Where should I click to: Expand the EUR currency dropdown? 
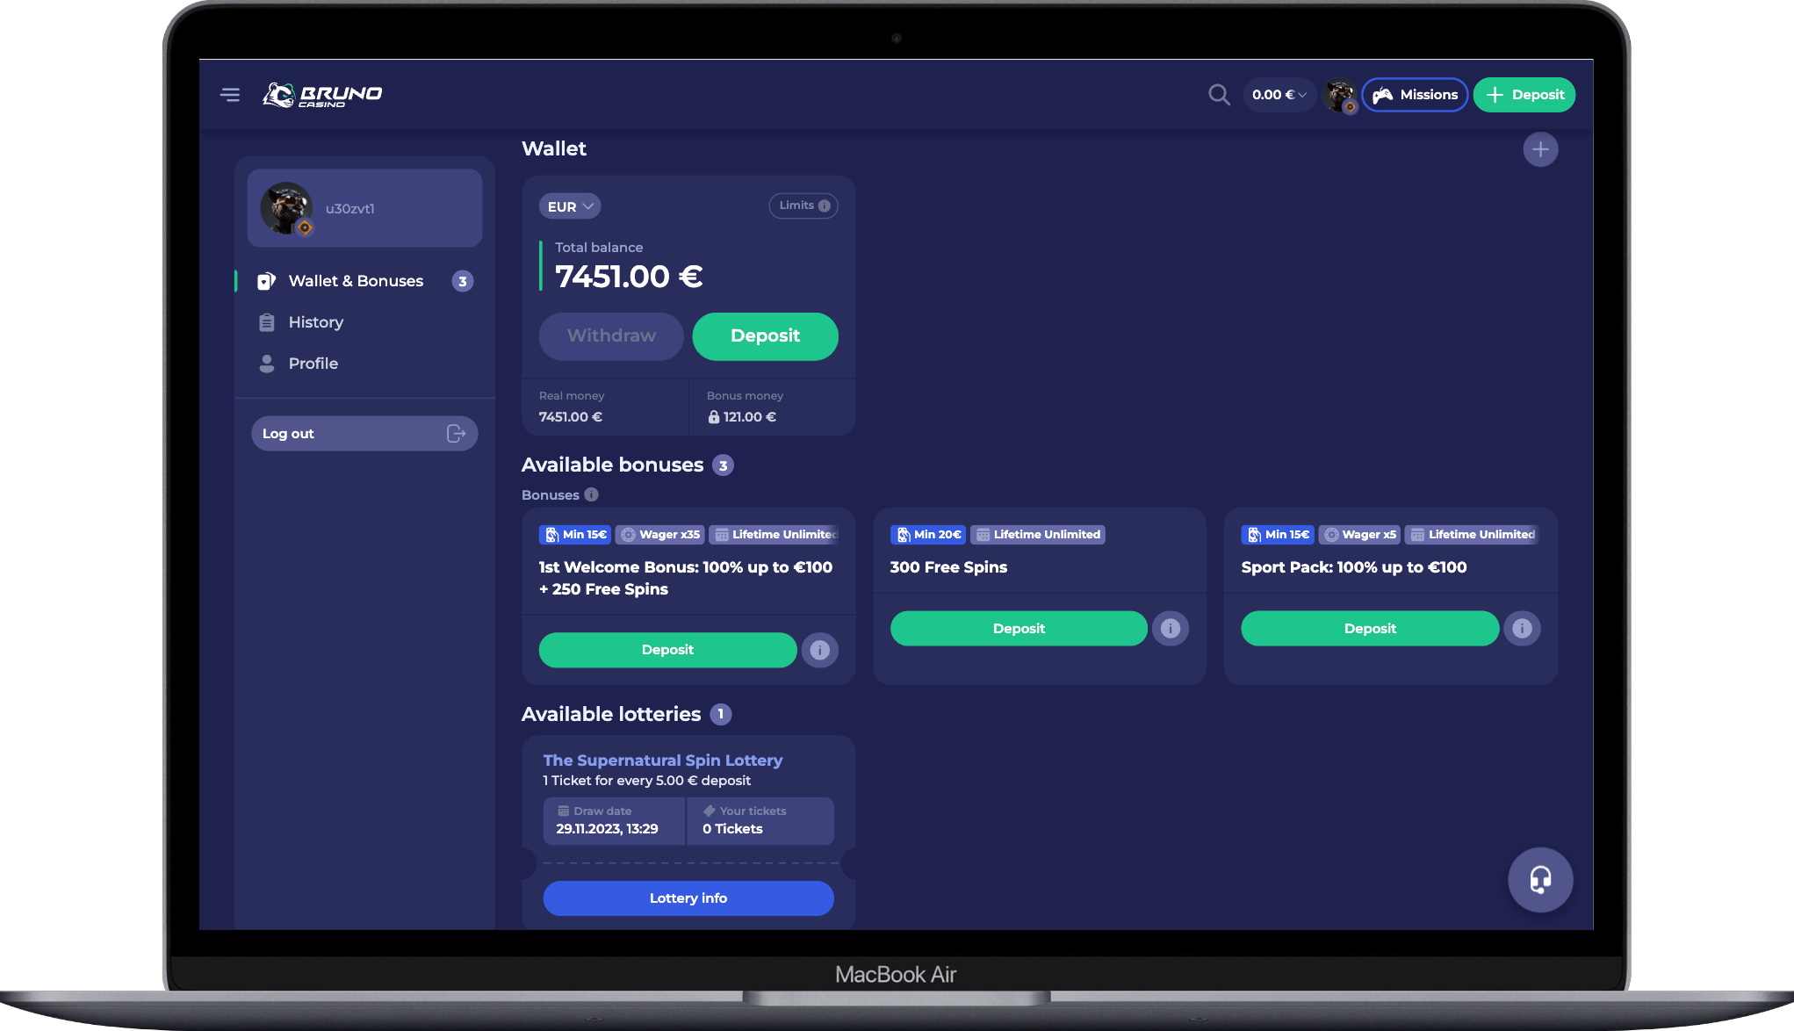(x=570, y=206)
